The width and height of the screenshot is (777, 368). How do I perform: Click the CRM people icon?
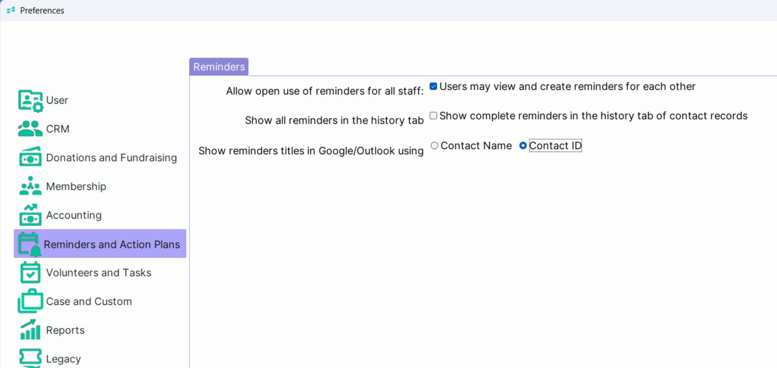[30, 129]
